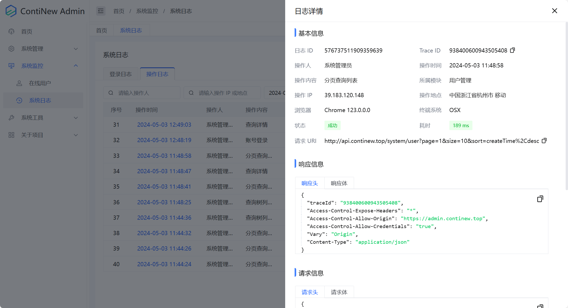The image size is (568, 308).
Task: Open log entry 2024-05-03 12:48:19
Action: point(164,140)
